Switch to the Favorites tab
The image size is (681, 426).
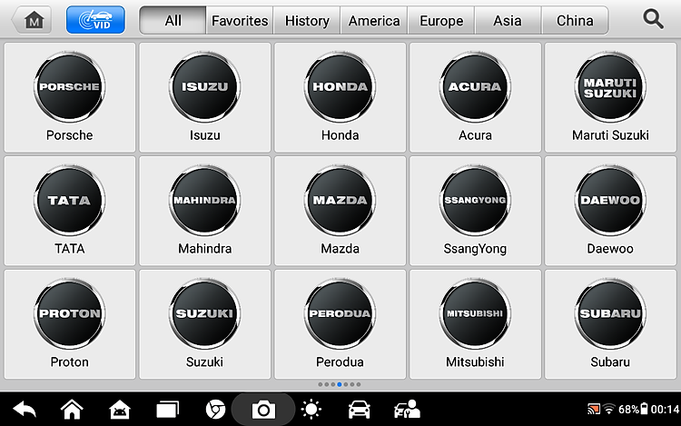click(x=240, y=20)
